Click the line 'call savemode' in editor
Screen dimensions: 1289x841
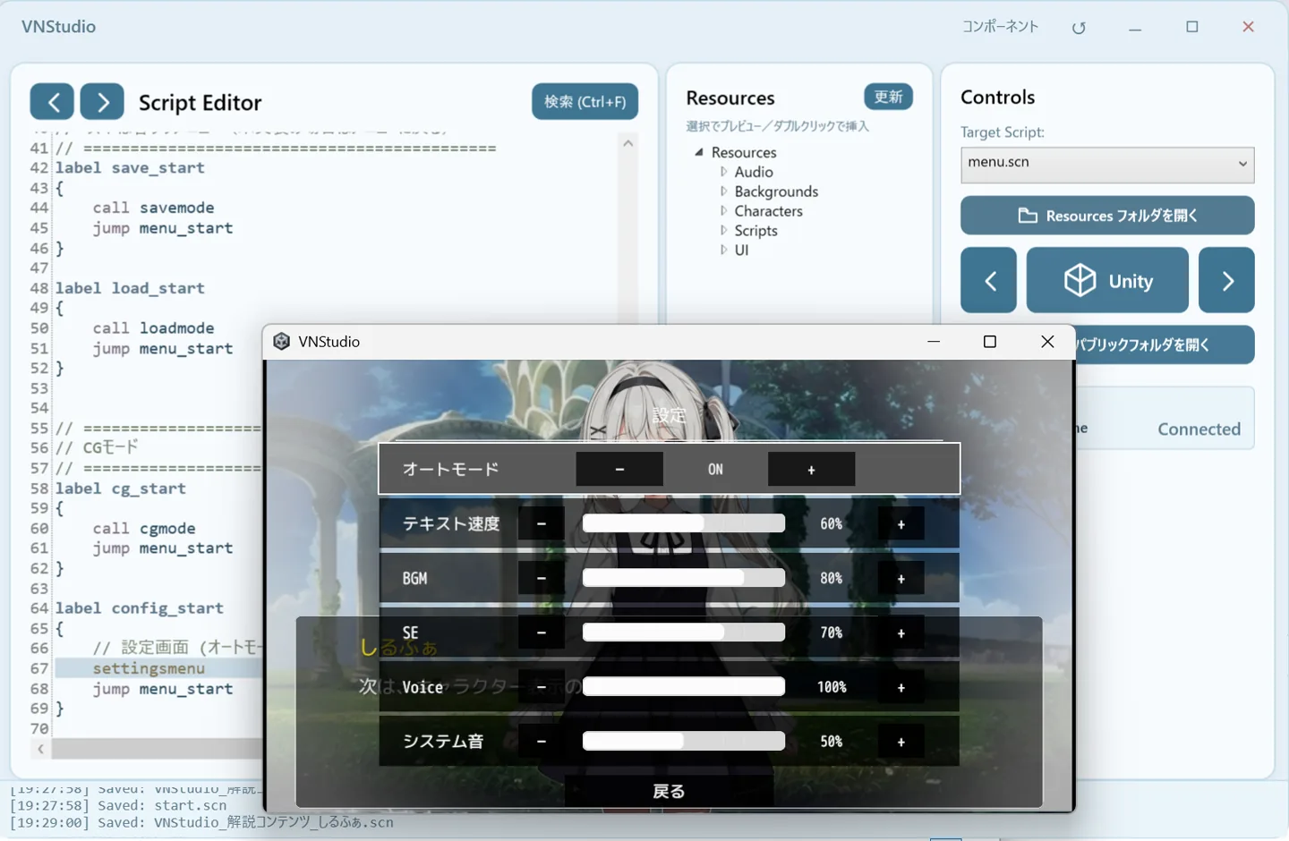click(153, 208)
